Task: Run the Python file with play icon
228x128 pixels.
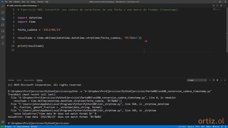Action: click(217, 6)
